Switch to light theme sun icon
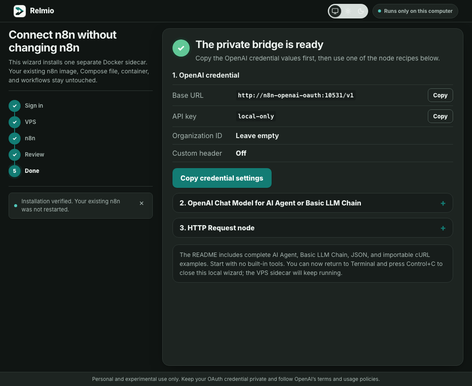The height and width of the screenshot is (386, 472). click(x=348, y=11)
